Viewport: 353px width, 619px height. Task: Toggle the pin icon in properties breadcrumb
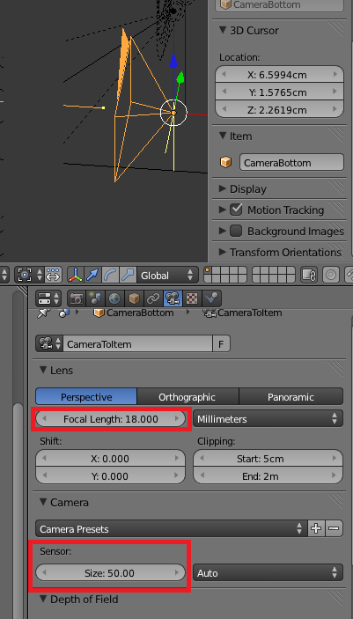(43, 313)
